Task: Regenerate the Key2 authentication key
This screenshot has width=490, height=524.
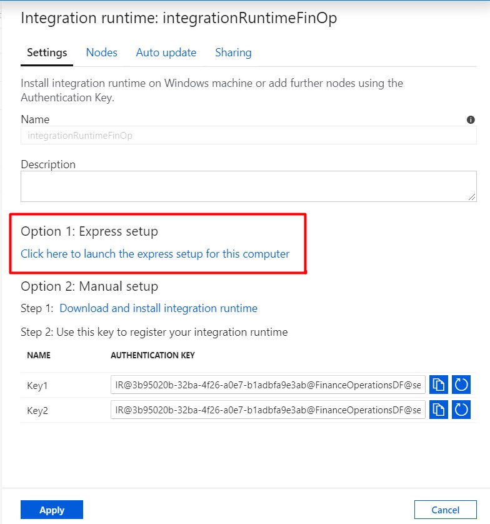Action: pyautogui.click(x=461, y=410)
